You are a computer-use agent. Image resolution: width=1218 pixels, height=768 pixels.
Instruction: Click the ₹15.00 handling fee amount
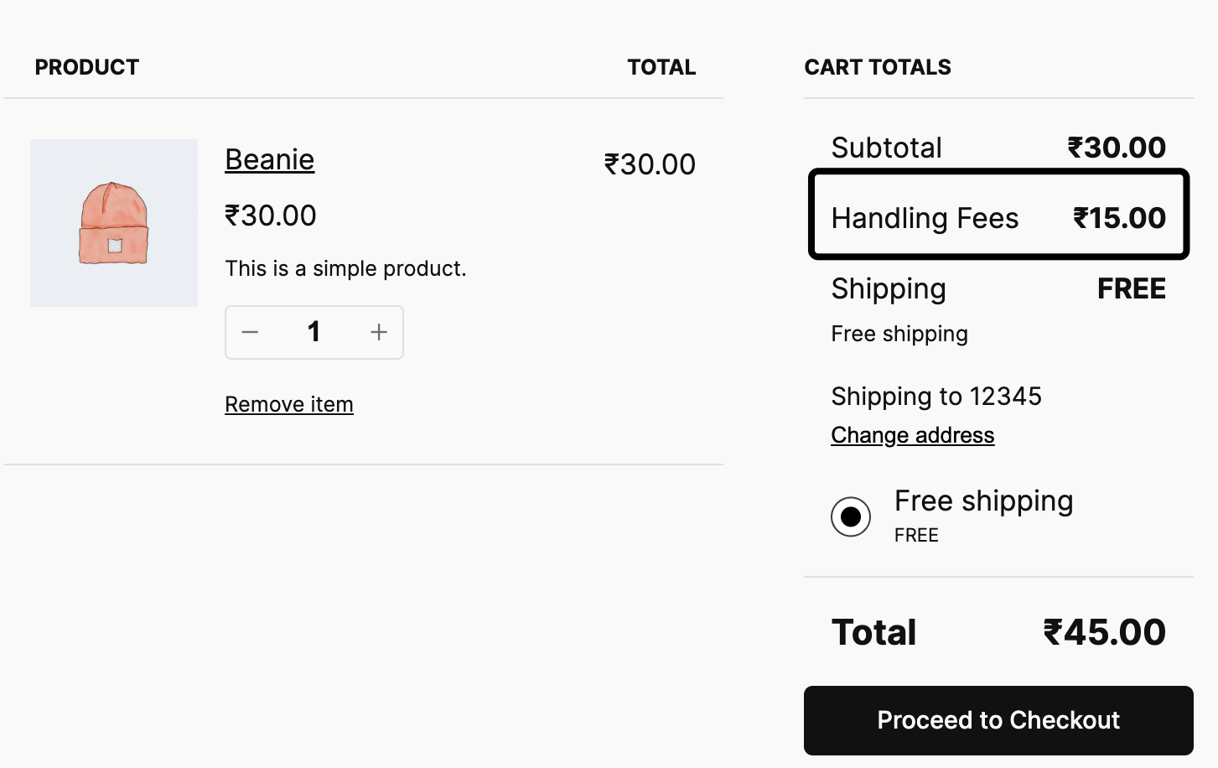pos(1119,218)
